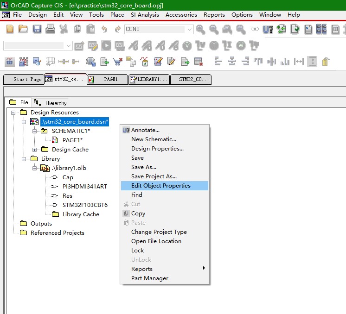Select the Outputs folder

41,224
